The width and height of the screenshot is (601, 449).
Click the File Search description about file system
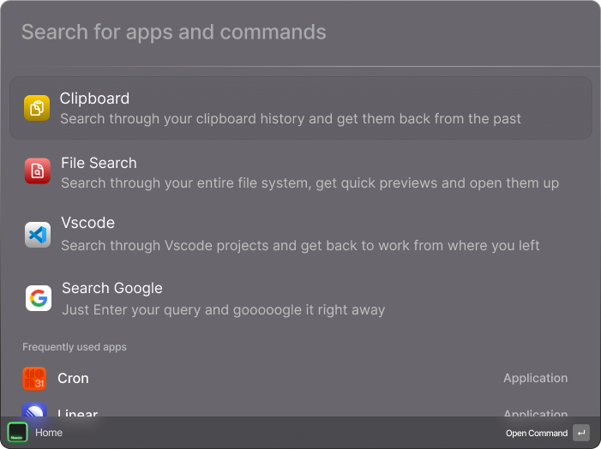click(310, 183)
